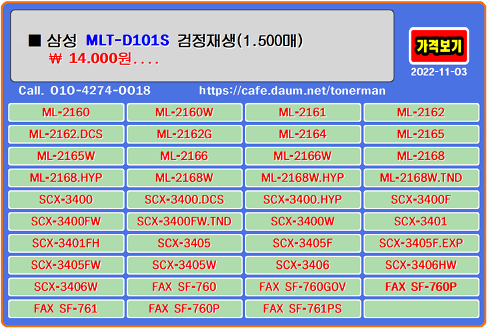Click the SCX-3406W cell
The image size is (487, 328).
coord(66,286)
